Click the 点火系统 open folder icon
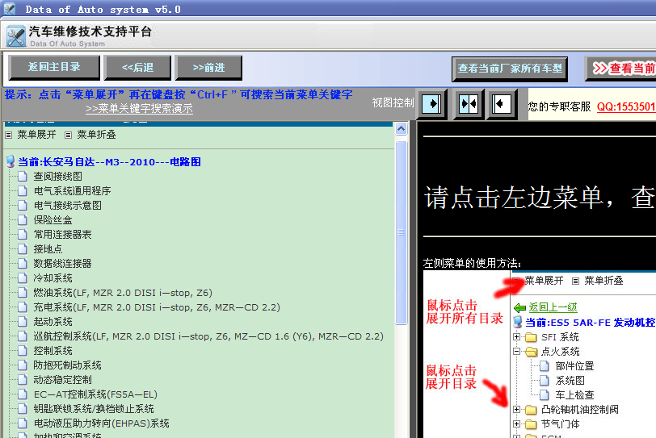656x438 pixels. [531, 352]
